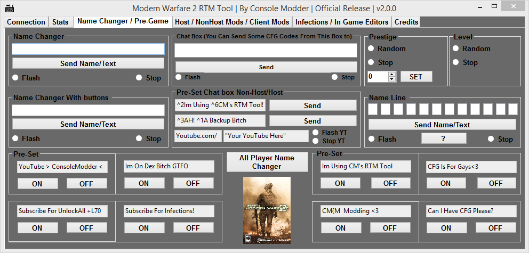529x253 pixels.
Task: Select the Random radio button under Level
Action: point(456,48)
